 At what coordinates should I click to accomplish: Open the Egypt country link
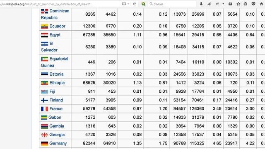(55, 35)
